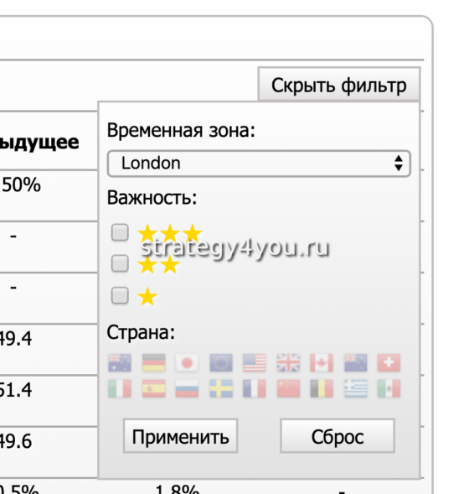Select the Canada flag country filter

coord(322,362)
